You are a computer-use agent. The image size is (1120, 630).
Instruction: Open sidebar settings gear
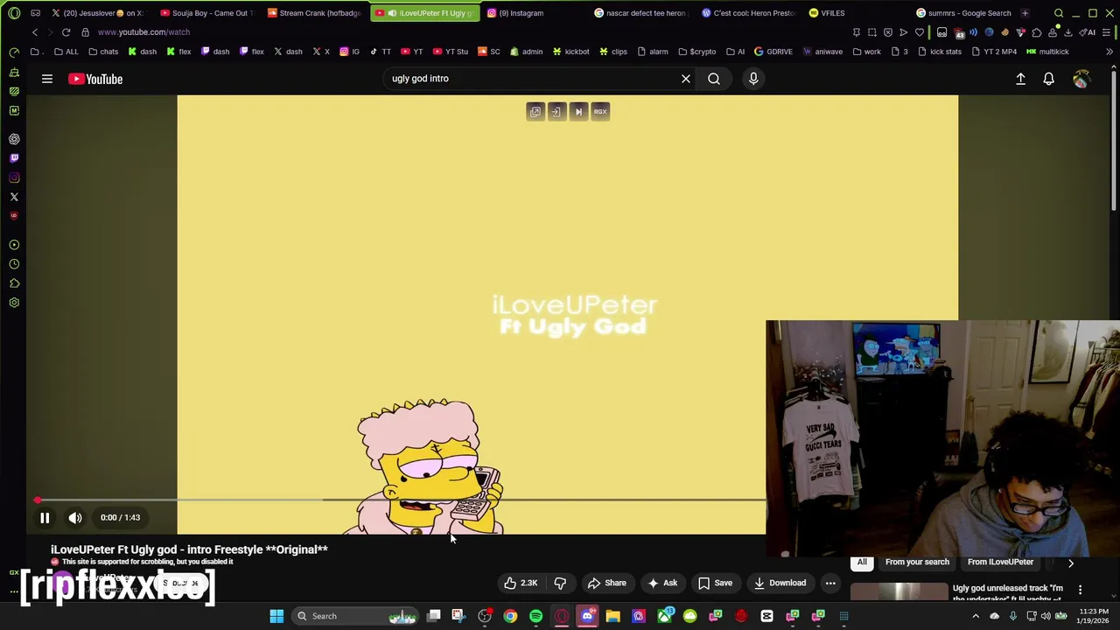[x=14, y=303]
